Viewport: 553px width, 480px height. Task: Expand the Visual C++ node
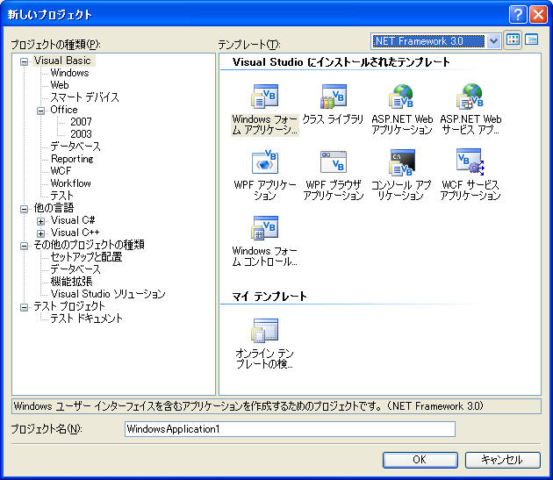[41, 233]
